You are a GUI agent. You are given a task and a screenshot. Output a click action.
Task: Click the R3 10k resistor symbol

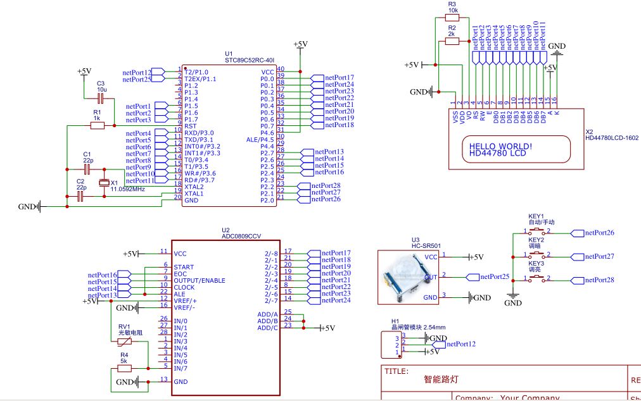452,18
